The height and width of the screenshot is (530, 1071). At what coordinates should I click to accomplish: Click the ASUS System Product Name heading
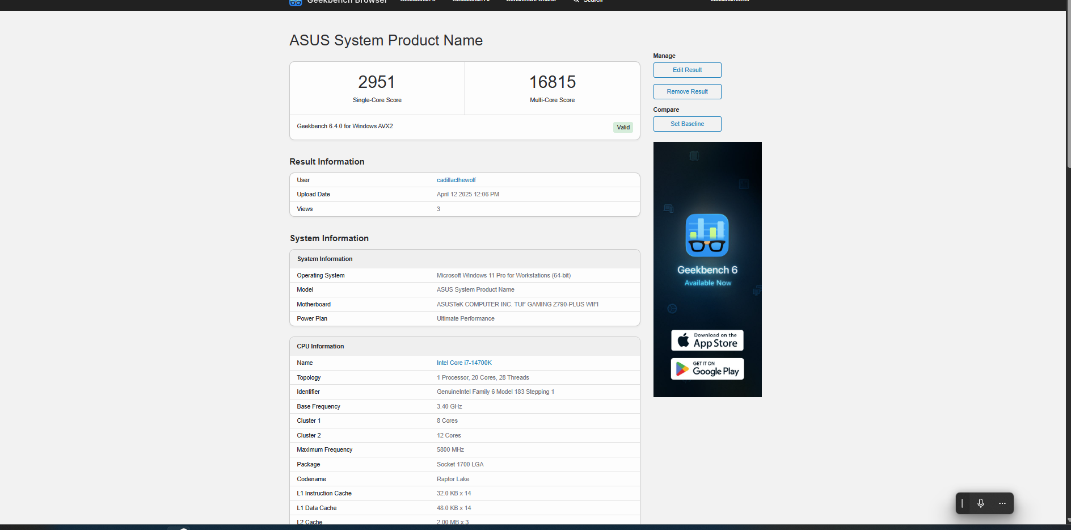tap(386, 40)
